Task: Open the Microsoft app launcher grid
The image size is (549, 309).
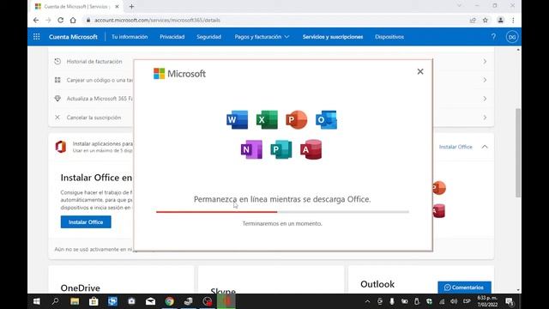Action: click(x=36, y=37)
